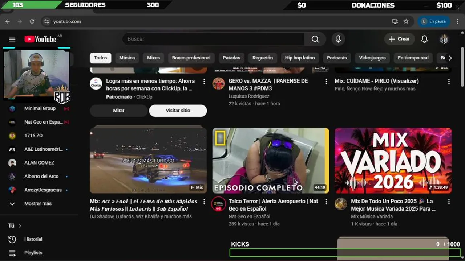Start voice search with the microphone
Viewport: 465px width, 261px height.
click(338, 39)
